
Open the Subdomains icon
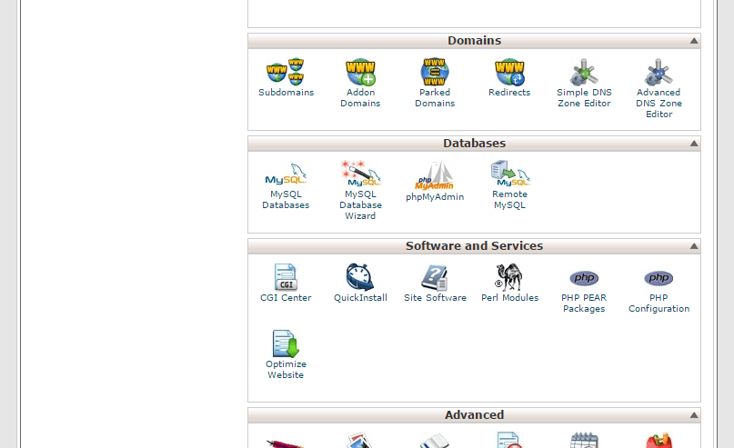(x=285, y=72)
